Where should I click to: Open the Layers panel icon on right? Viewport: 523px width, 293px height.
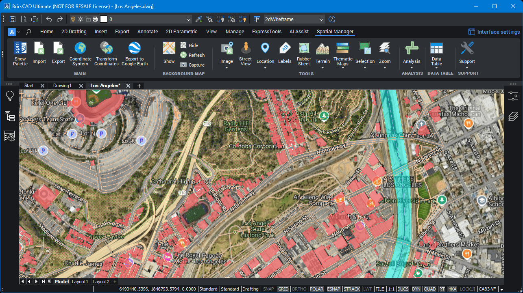point(513,116)
